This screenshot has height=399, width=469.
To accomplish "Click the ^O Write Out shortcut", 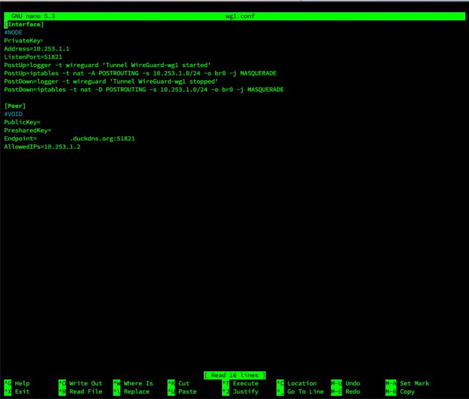I will pyautogui.click(x=80, y=383).
